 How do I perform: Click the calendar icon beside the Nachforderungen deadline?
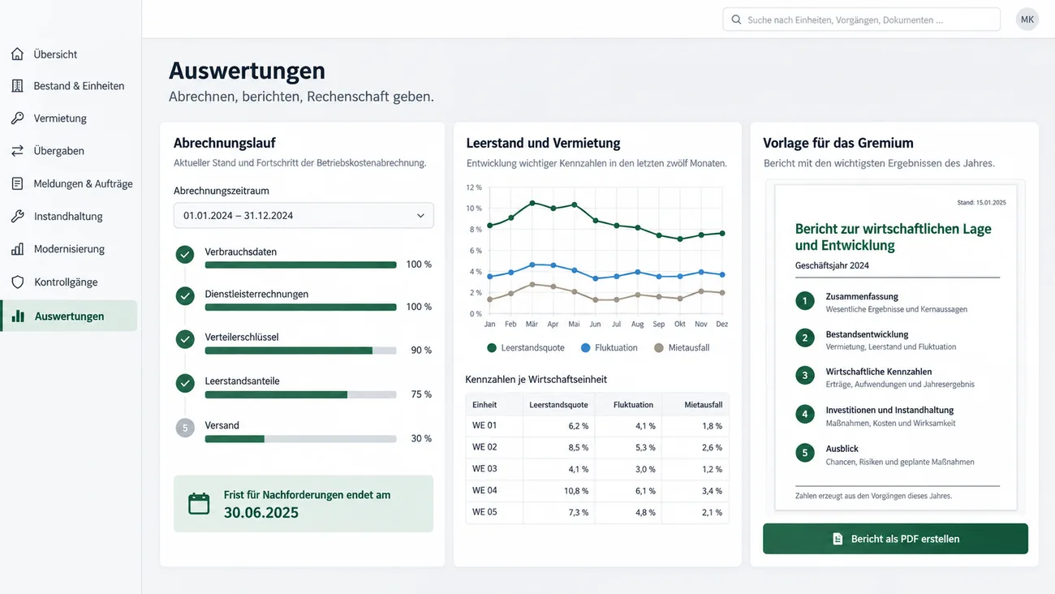point(199,503)
